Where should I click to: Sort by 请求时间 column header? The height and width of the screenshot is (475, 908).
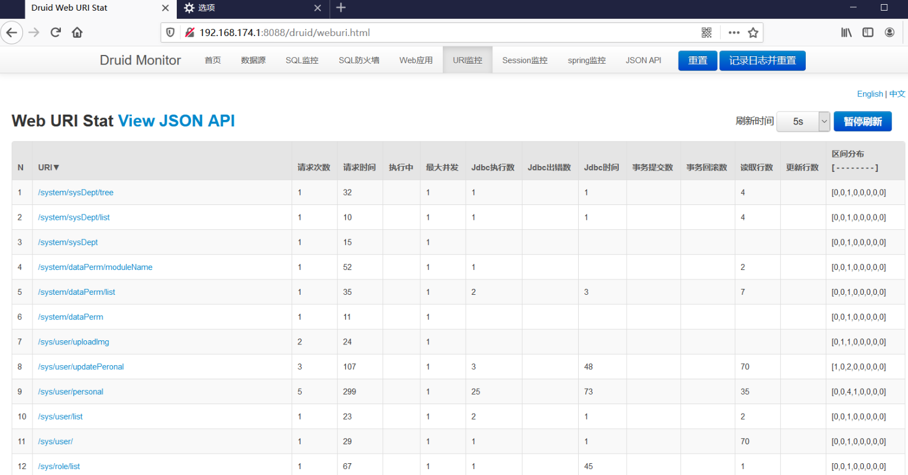coord(359,168)
